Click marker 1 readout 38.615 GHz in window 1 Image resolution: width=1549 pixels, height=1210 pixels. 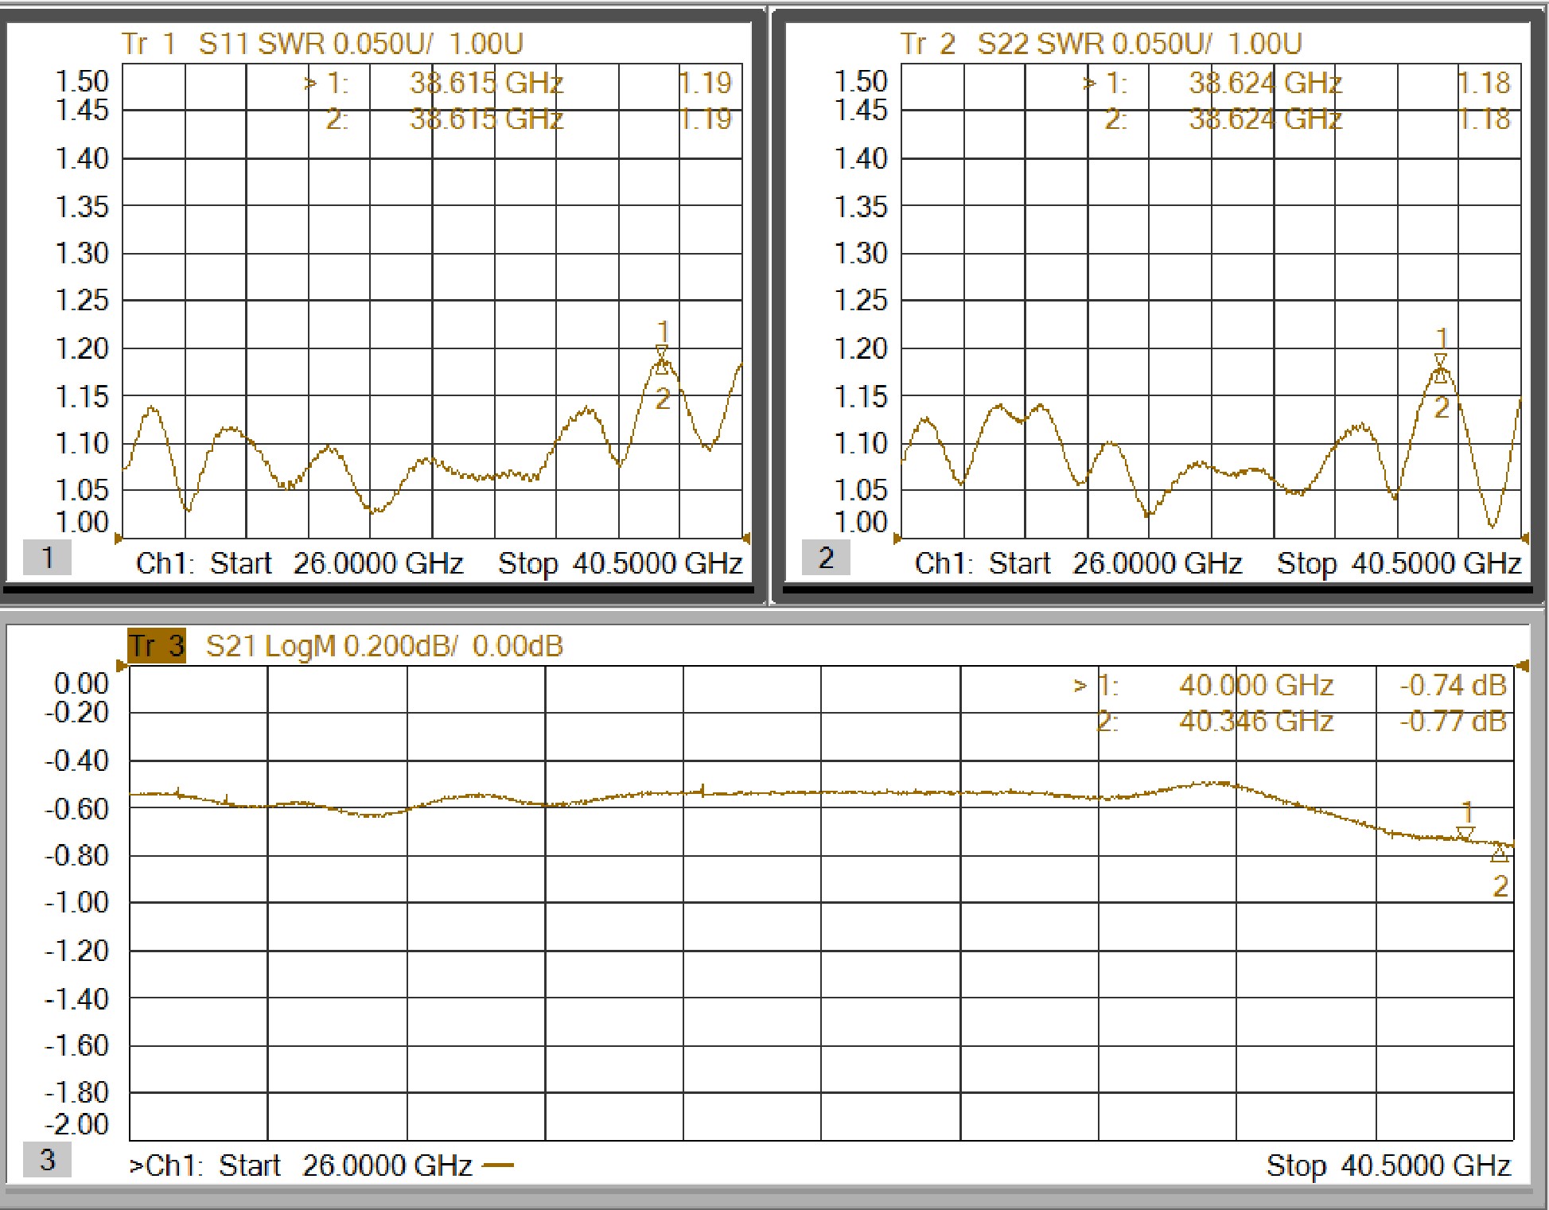pos(486,83)
